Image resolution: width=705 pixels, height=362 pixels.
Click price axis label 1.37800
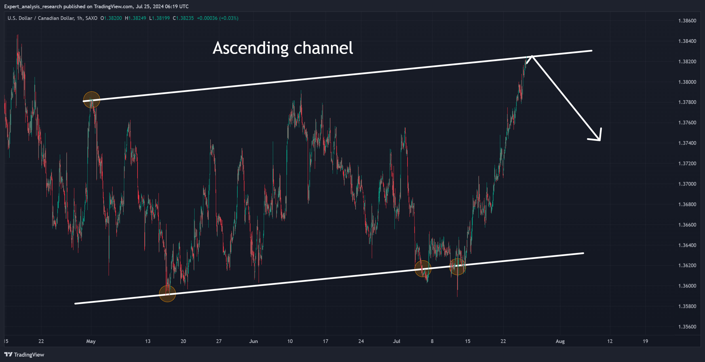[687, 102]
